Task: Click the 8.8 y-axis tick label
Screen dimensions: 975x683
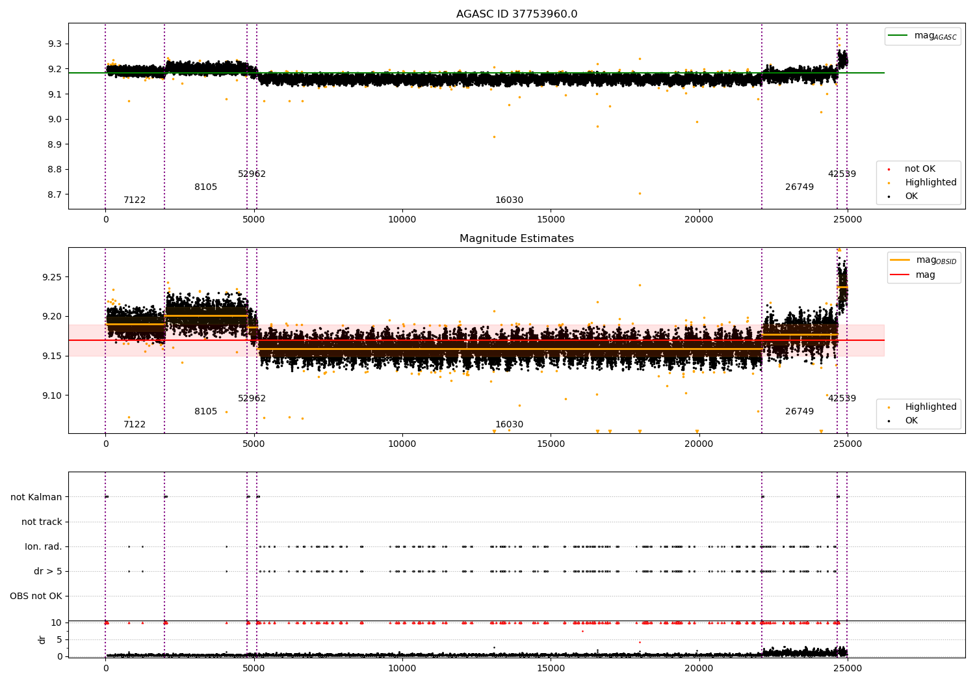Action: point(55,170)
